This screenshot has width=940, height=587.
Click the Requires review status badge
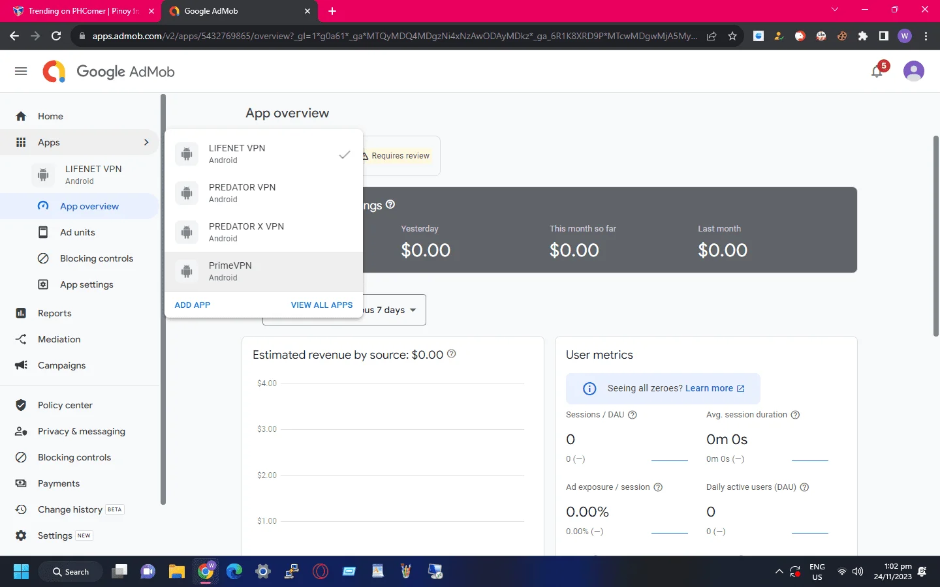click(396, 156)
